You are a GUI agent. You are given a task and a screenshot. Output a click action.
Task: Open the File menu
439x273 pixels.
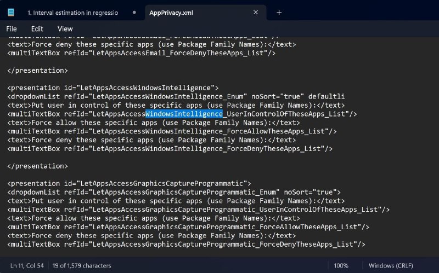[12, 29]
